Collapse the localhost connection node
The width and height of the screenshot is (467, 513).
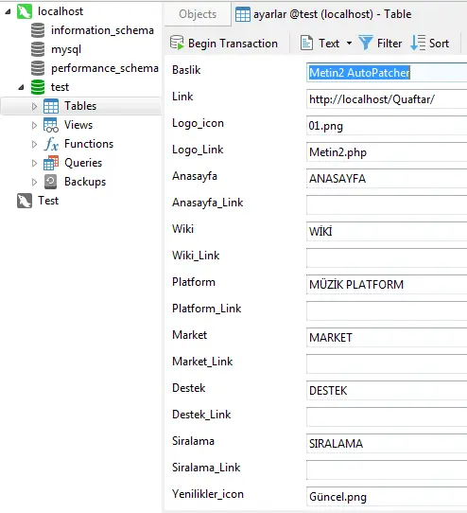(x=8, y=11)
